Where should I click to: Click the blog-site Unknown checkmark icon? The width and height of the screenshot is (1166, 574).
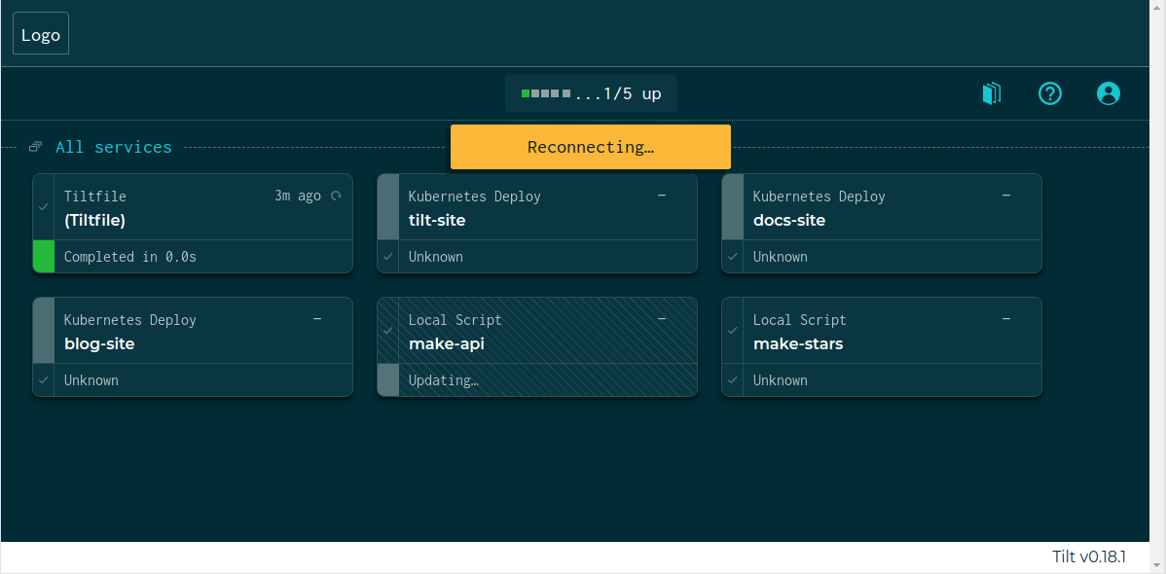click(44, 380)
